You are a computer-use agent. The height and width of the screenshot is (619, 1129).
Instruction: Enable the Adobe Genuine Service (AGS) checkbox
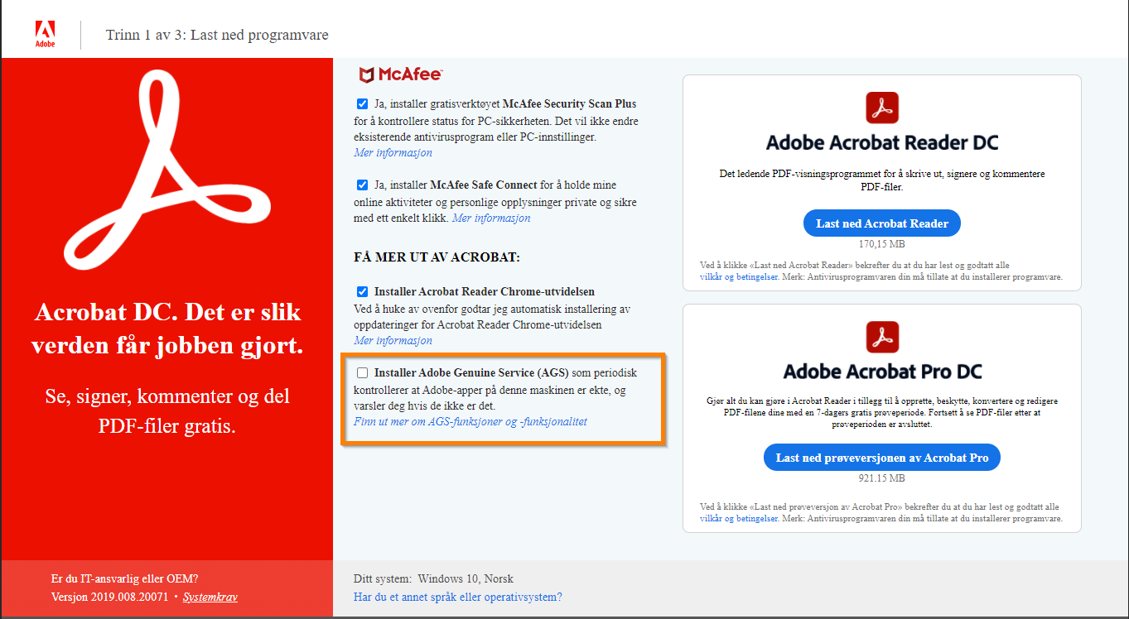tap(361, 373)
